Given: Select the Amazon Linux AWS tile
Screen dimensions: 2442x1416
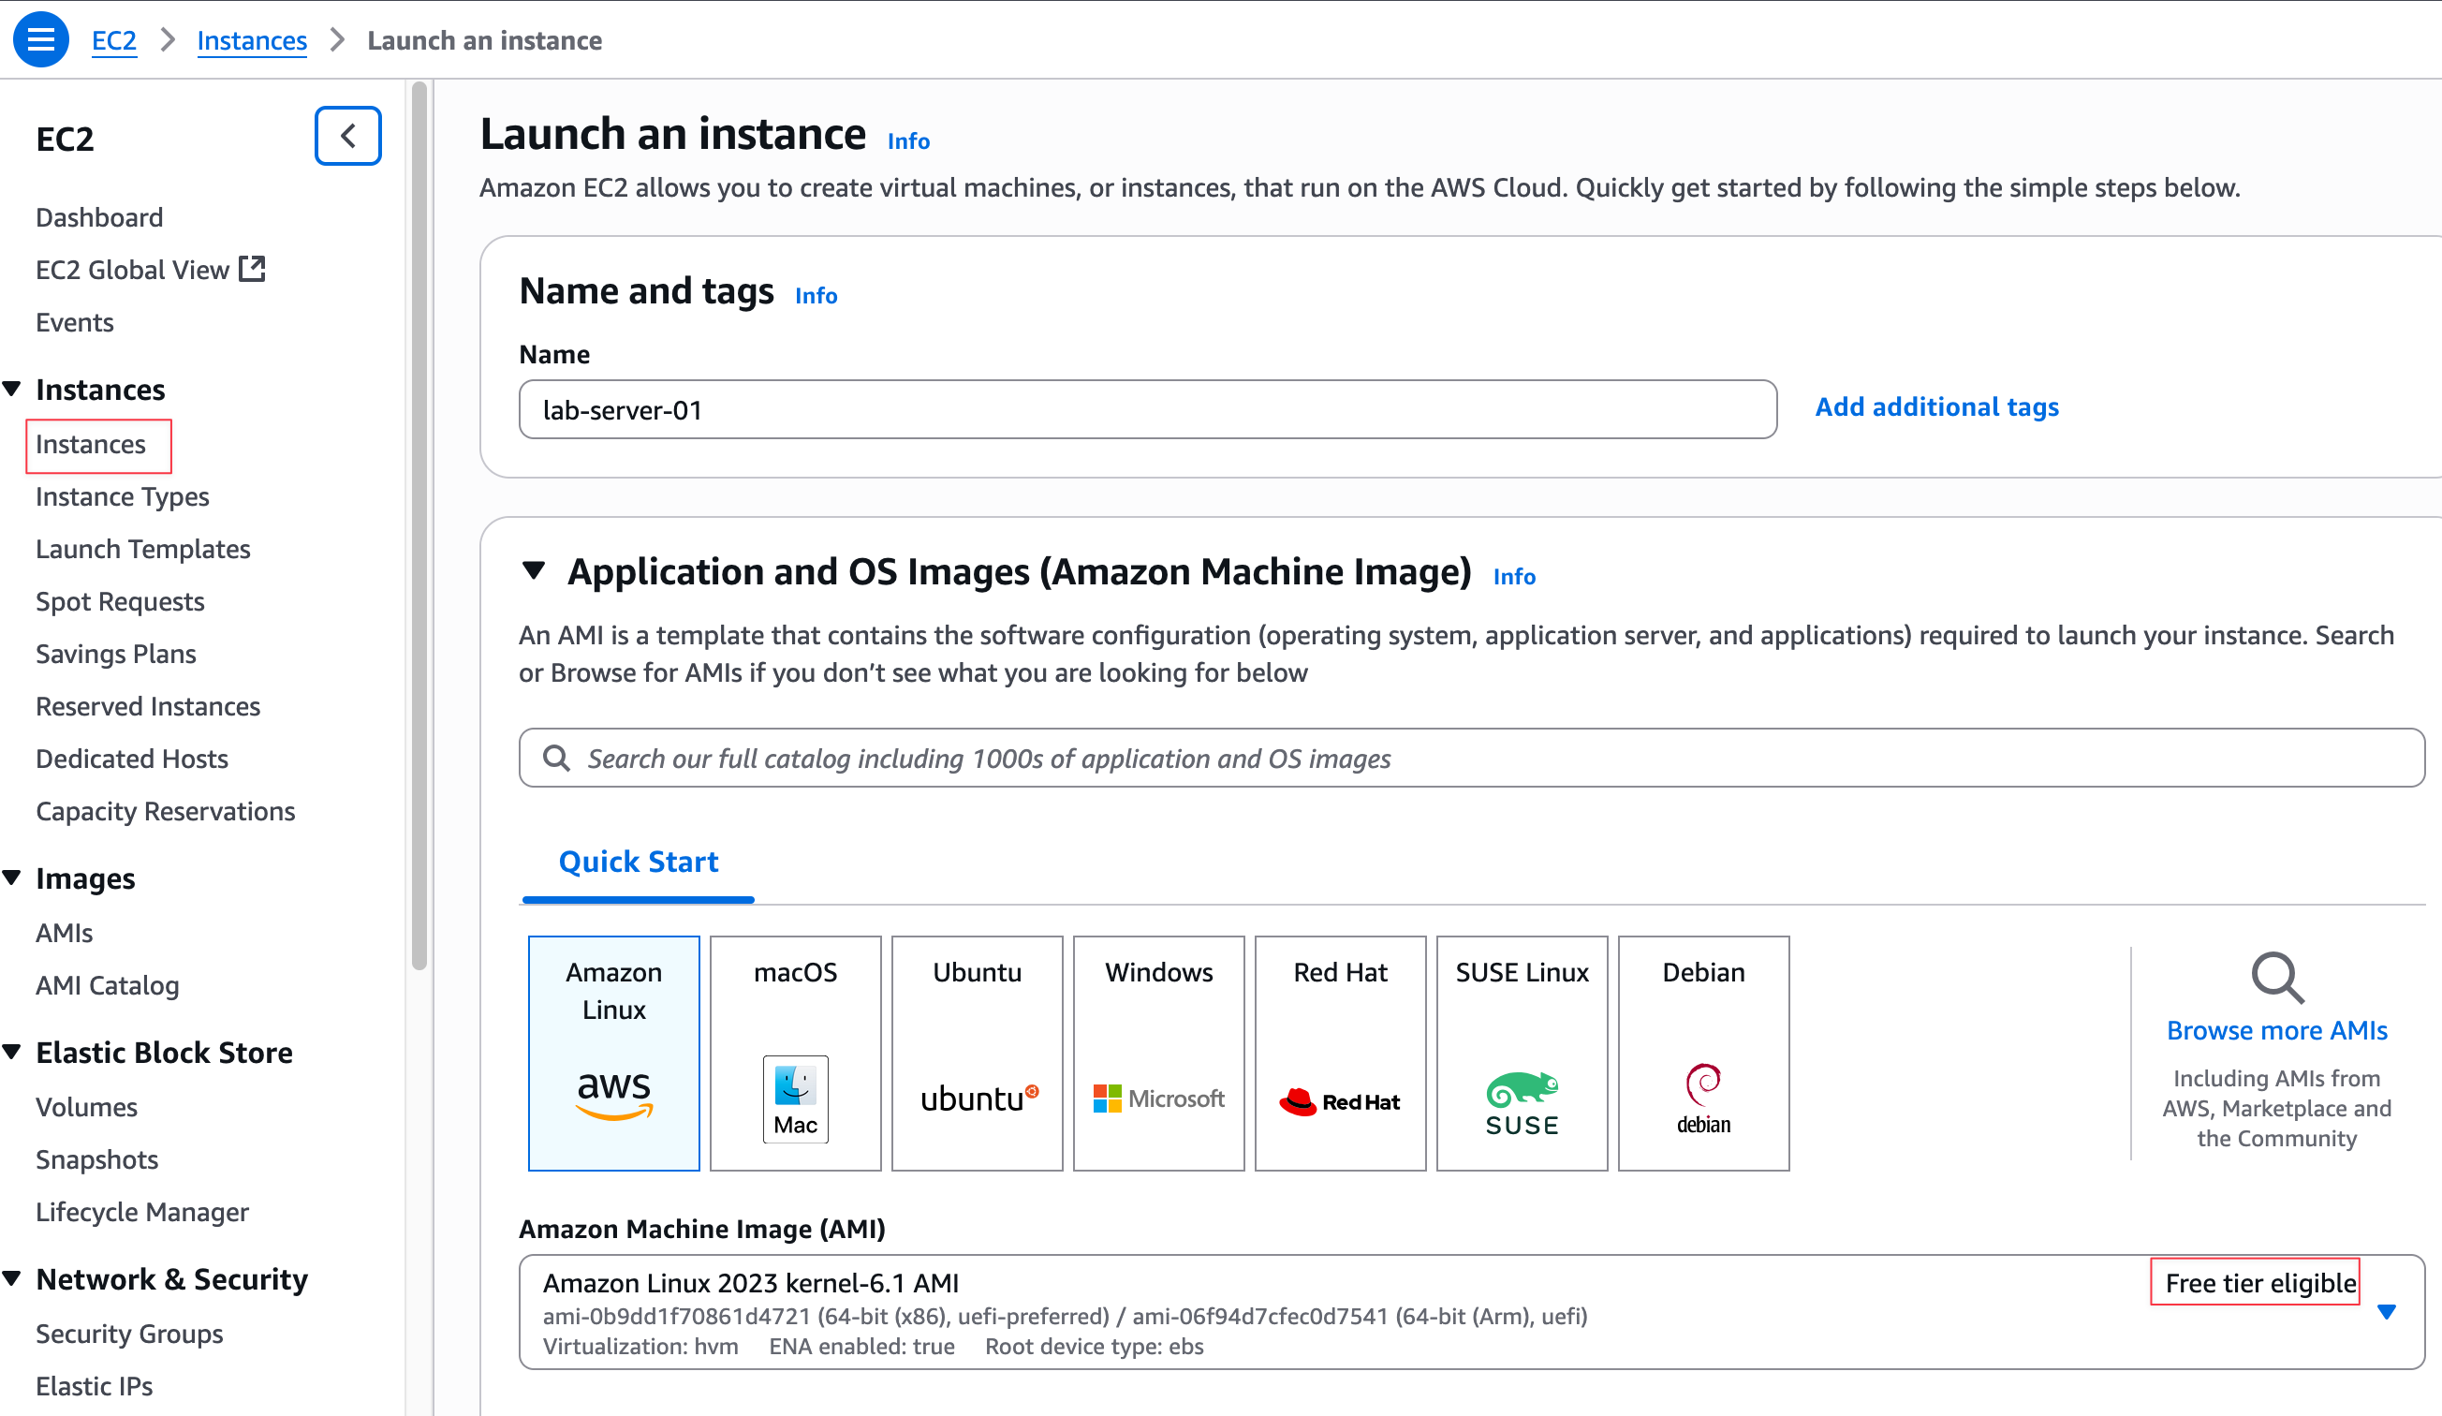Looking at the screenshot, I should [x=613, y=1053].
